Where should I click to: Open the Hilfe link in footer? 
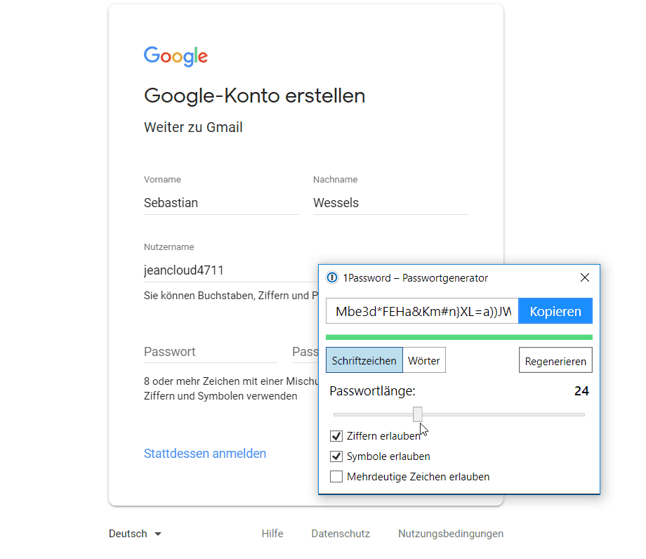click(x=272, y=534)
